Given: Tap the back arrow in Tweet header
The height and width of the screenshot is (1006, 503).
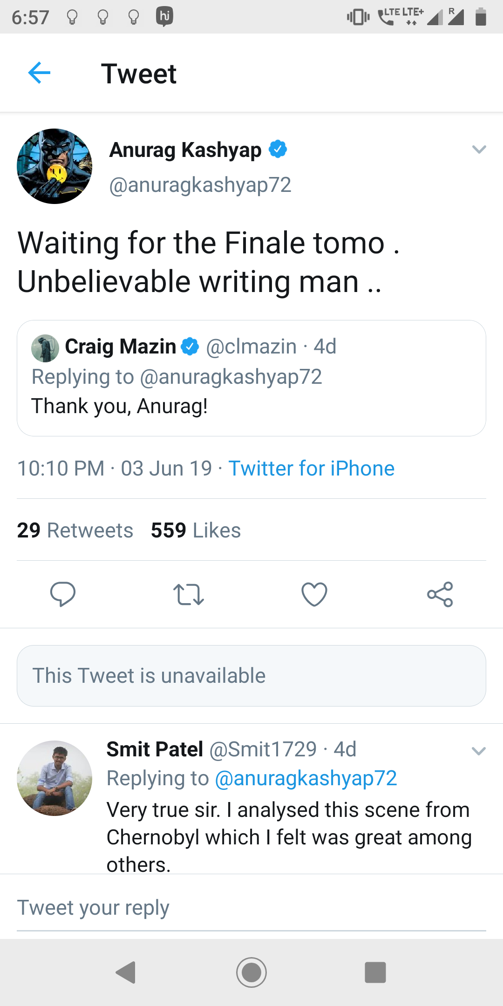Looking at the screenshot, I should (x=39, y=73).
